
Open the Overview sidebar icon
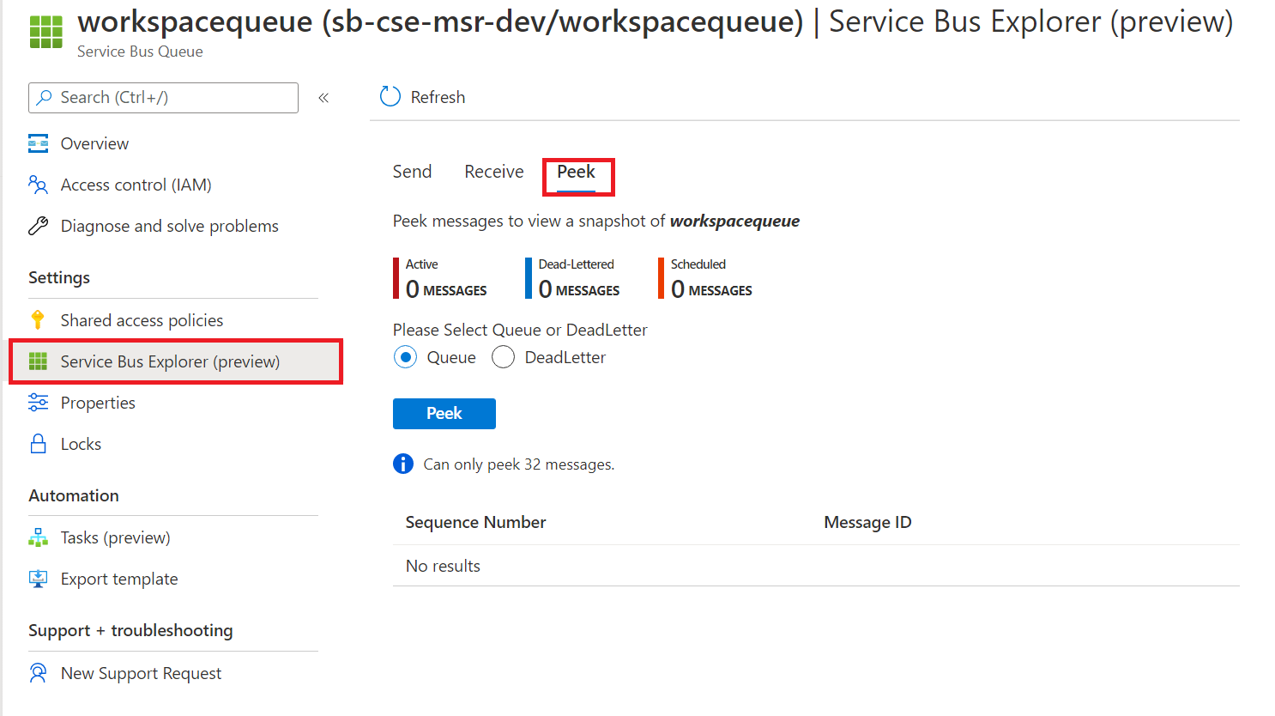coord(38,143)
